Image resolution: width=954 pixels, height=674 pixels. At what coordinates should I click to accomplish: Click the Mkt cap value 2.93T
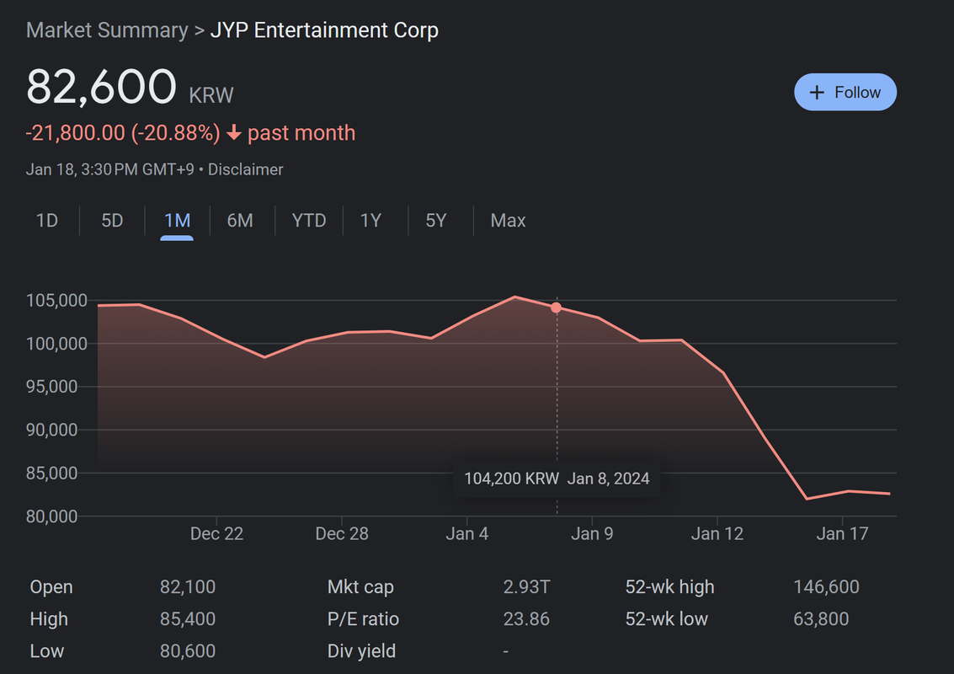click(526, 587)
